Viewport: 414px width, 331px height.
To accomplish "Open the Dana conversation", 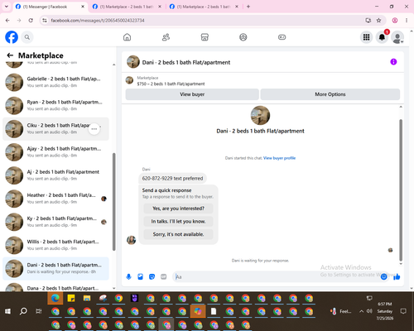I will [55, 287].
